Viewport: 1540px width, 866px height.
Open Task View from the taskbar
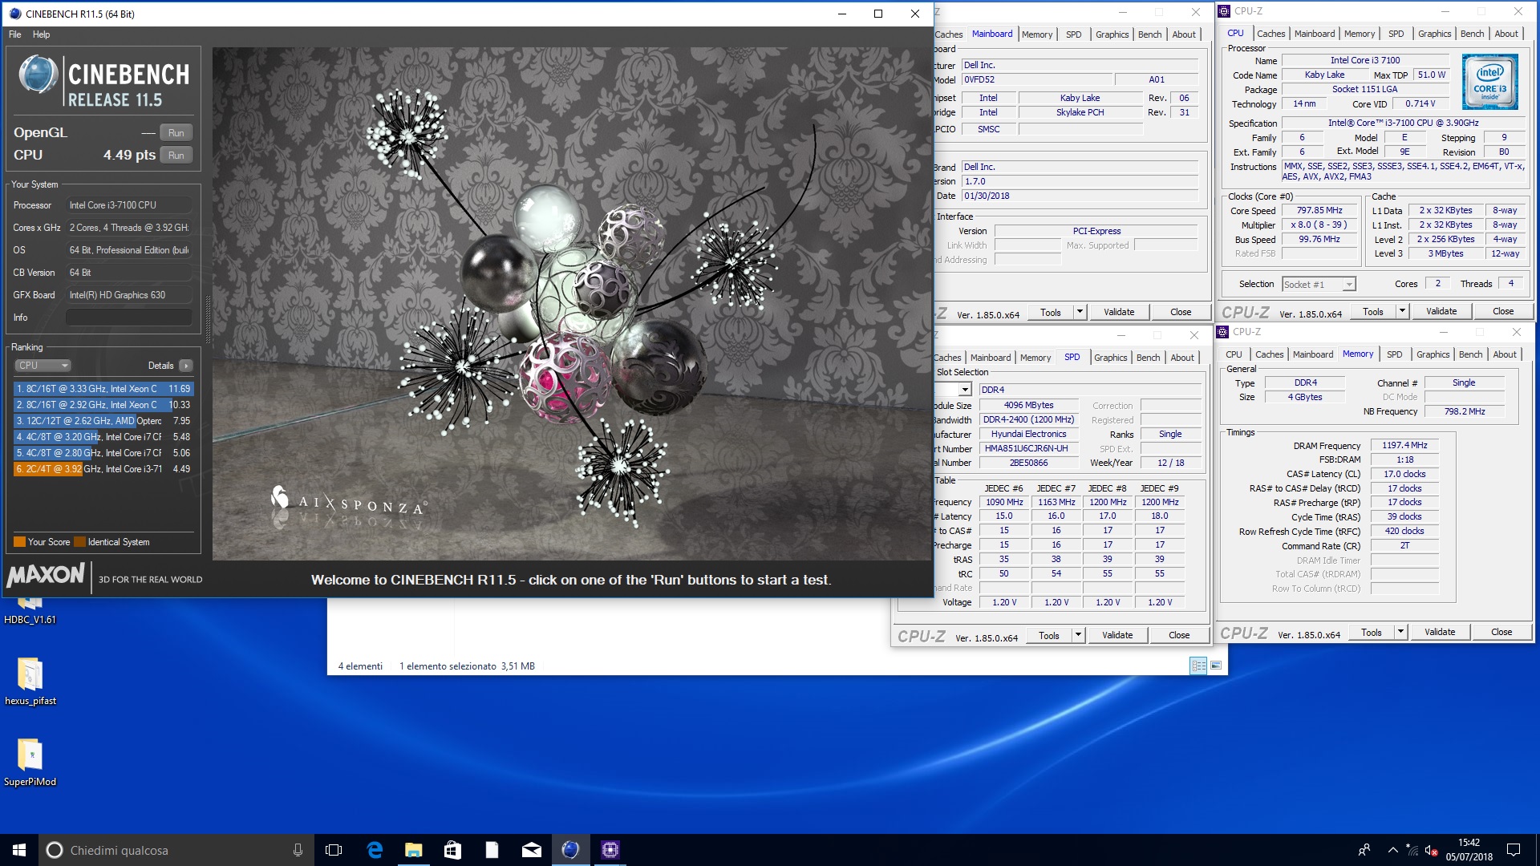tap(334, 850)
